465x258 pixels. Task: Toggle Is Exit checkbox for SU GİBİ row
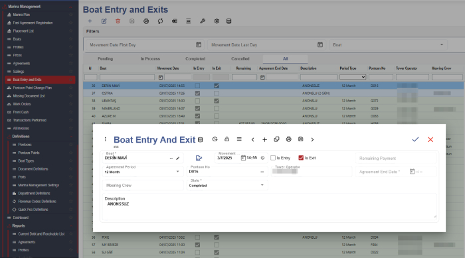point(217,253)
